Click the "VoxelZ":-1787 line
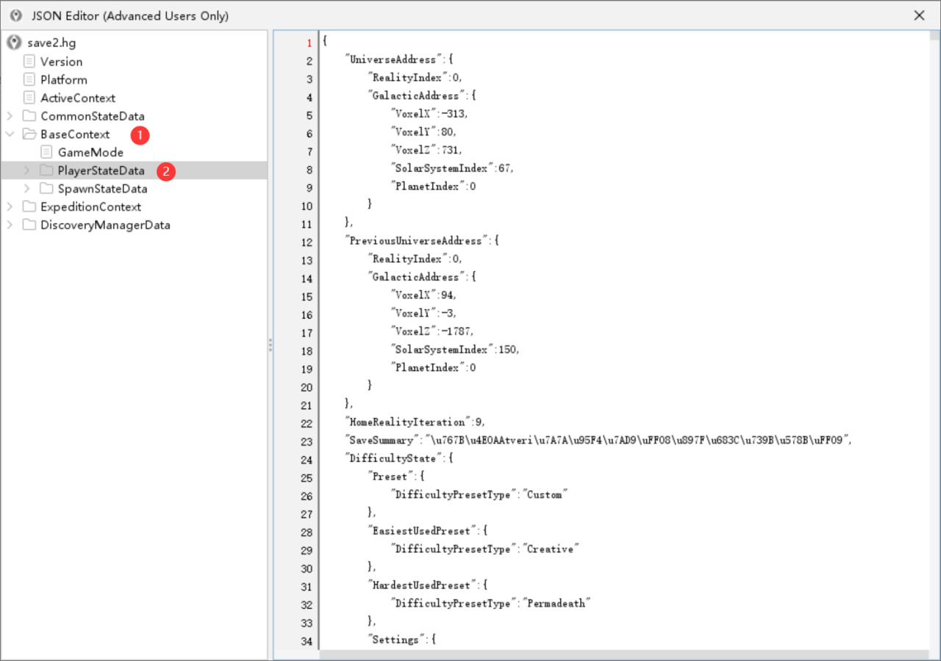The image size is (941, 661). coord(432,332)
